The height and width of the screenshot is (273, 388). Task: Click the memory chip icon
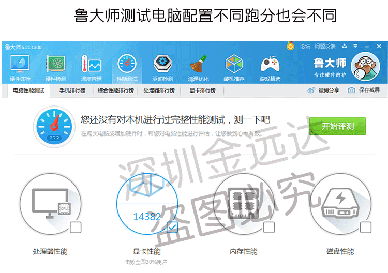244,203
